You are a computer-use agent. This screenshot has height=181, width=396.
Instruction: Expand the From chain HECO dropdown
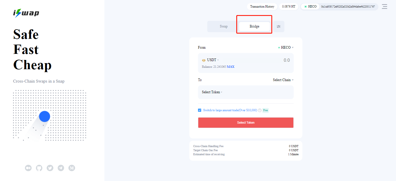click(x=286, y=47)
